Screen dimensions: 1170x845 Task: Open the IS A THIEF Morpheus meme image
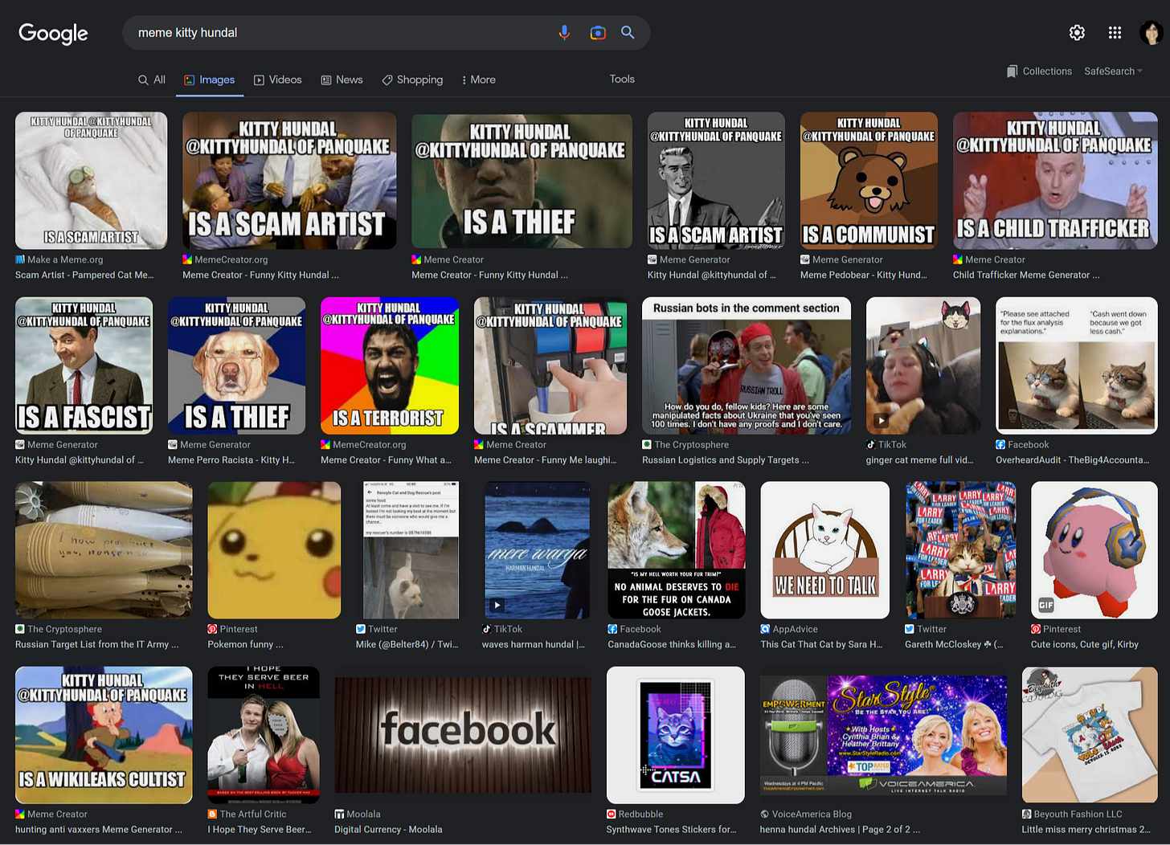click(x=522, y=180)
